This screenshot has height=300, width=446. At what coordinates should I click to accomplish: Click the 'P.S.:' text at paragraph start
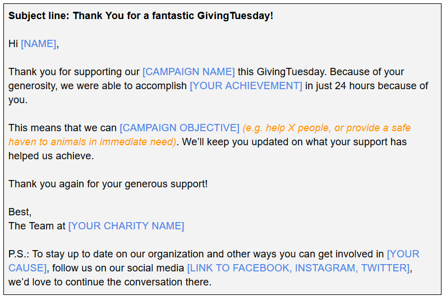tap(19, 254)
